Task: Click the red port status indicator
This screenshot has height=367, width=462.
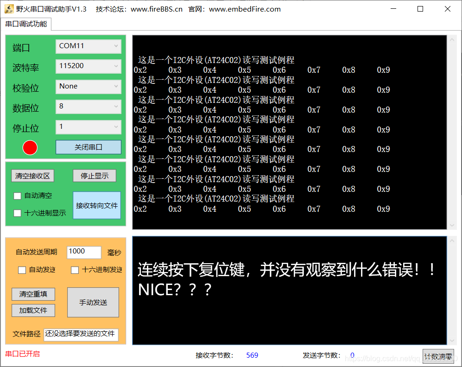Action: 30,147
